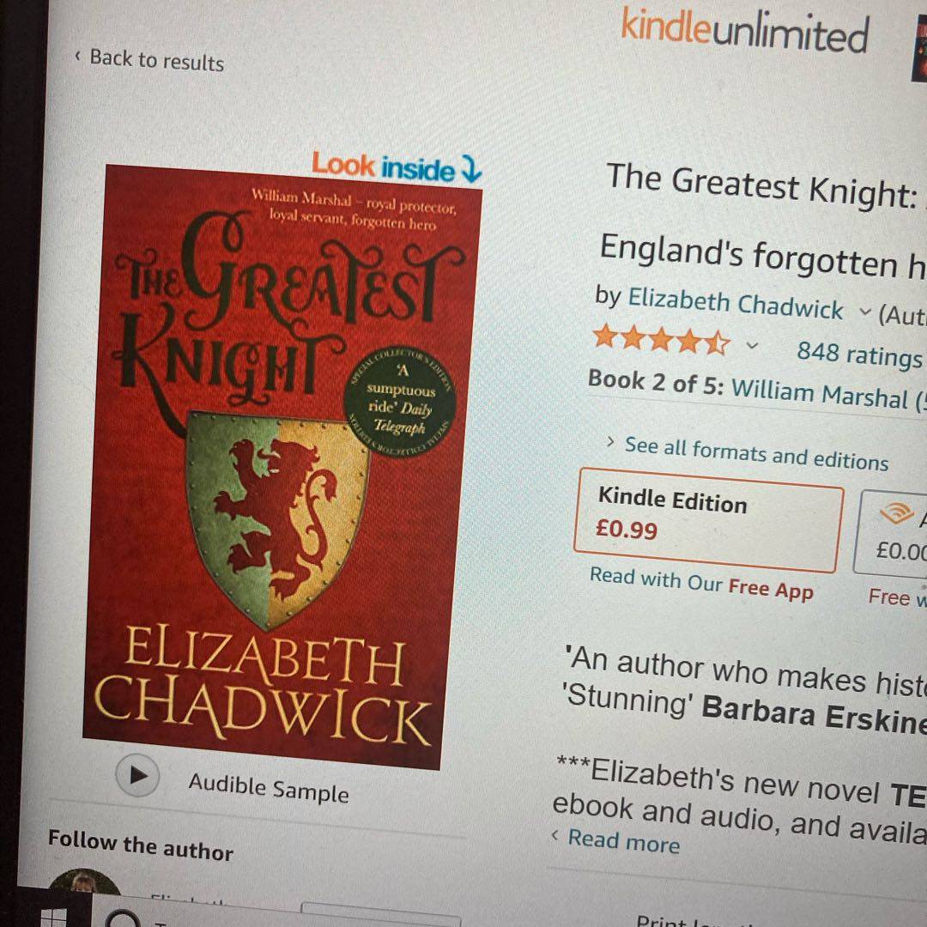This screenshot has width=927, height=927.
Task: Open the taskbar search circle icon
Action: tap(124, 919)
